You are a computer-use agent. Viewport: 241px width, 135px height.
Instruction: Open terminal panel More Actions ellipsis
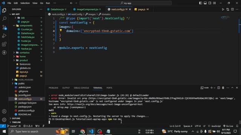228,88
